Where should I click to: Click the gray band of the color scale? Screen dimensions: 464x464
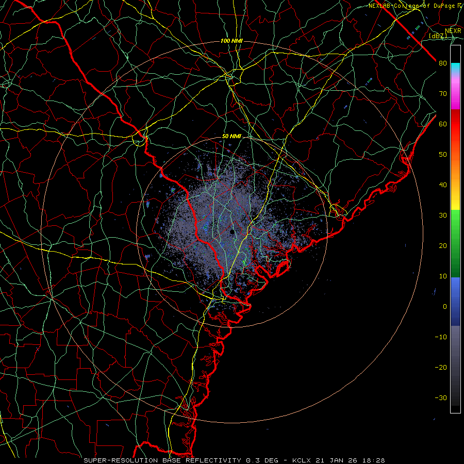[455, 366]
